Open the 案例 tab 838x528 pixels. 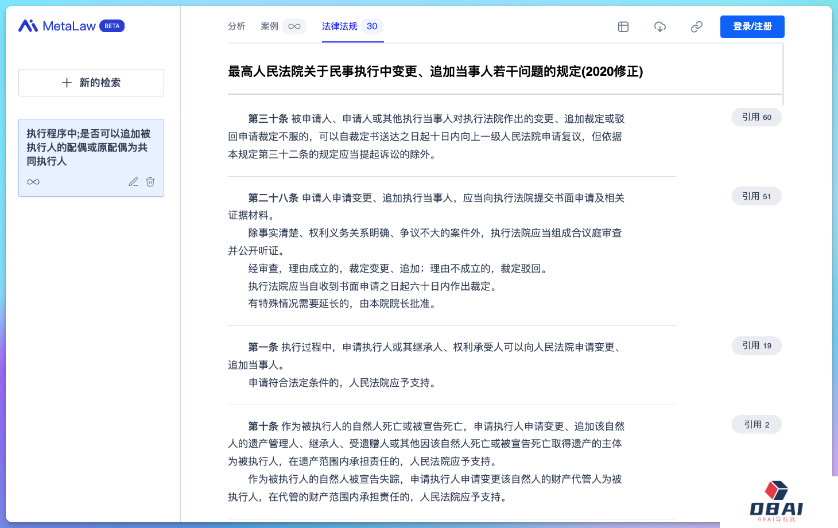pos(269,26)
